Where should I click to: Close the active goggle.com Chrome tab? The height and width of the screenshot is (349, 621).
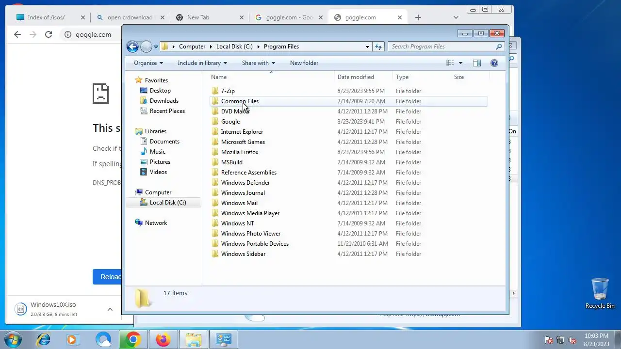tap(400, 17)
